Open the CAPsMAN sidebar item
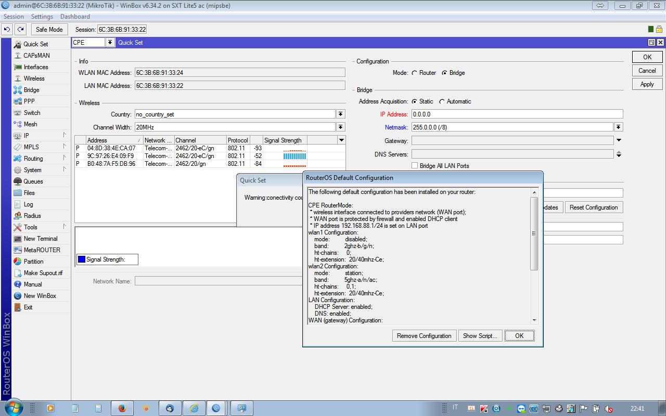Image resolution: width=666 pixels, height=416 pixels. click(36, 56)
